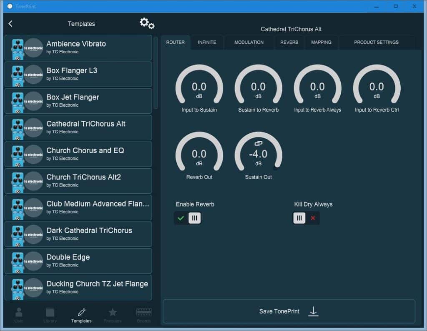Open settings with the gears icon
The image size is (427, 331).
click(x=147, y=23)
